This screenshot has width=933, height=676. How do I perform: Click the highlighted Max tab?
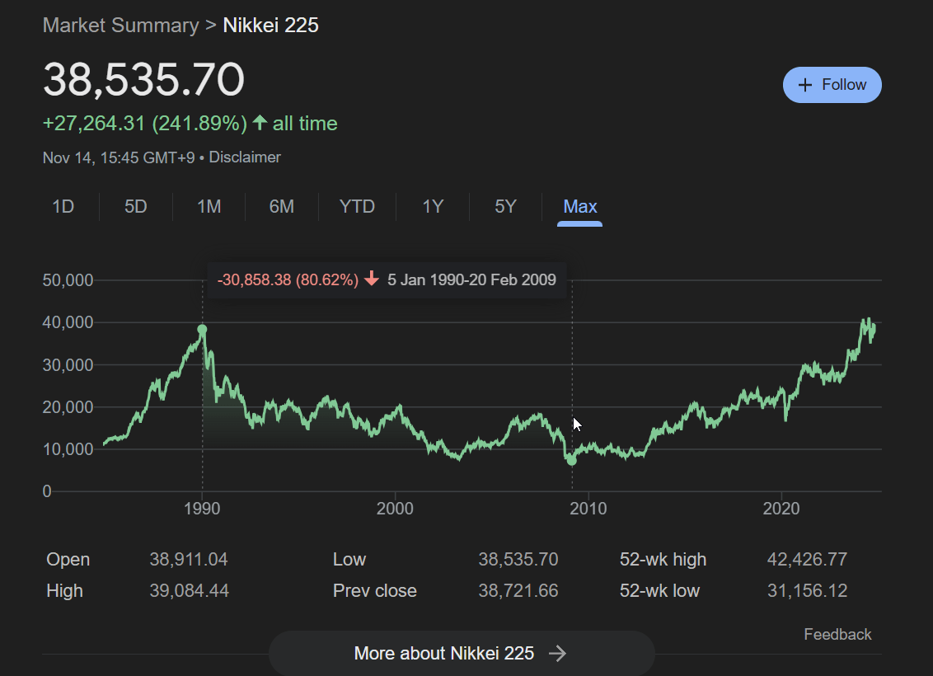[579, 206]
